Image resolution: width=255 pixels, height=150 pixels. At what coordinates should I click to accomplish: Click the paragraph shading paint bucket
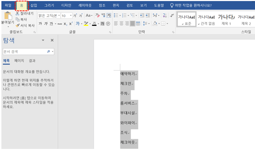[x=155, y=24]
